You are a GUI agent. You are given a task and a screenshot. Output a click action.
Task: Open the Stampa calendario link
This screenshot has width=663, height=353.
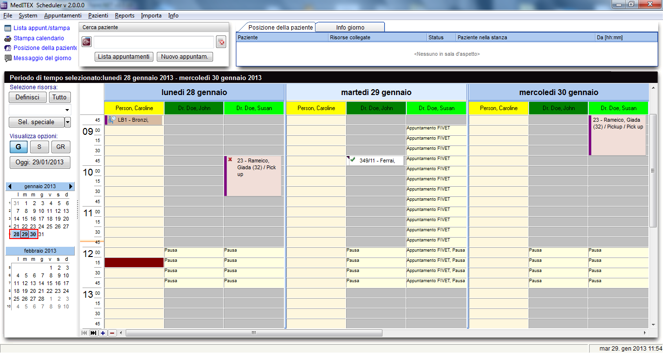39,38
